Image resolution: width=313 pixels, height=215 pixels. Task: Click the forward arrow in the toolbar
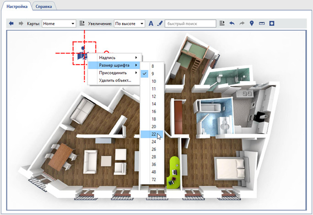pyautogui.click(x=21, y=23)
